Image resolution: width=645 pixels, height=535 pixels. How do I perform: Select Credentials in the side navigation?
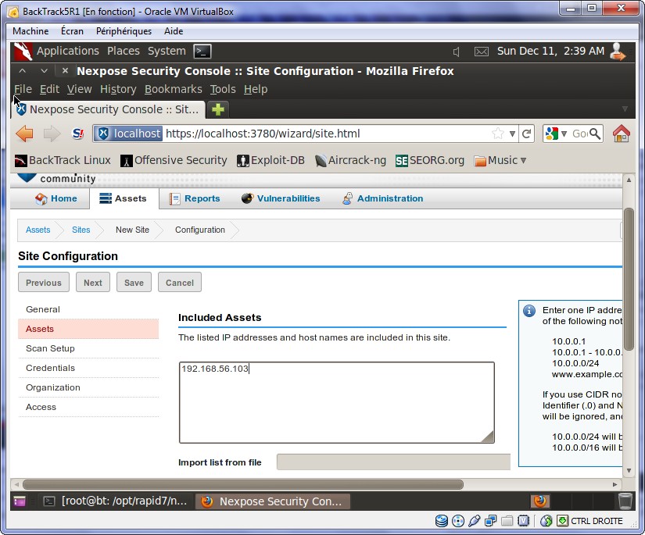point(88,368)
